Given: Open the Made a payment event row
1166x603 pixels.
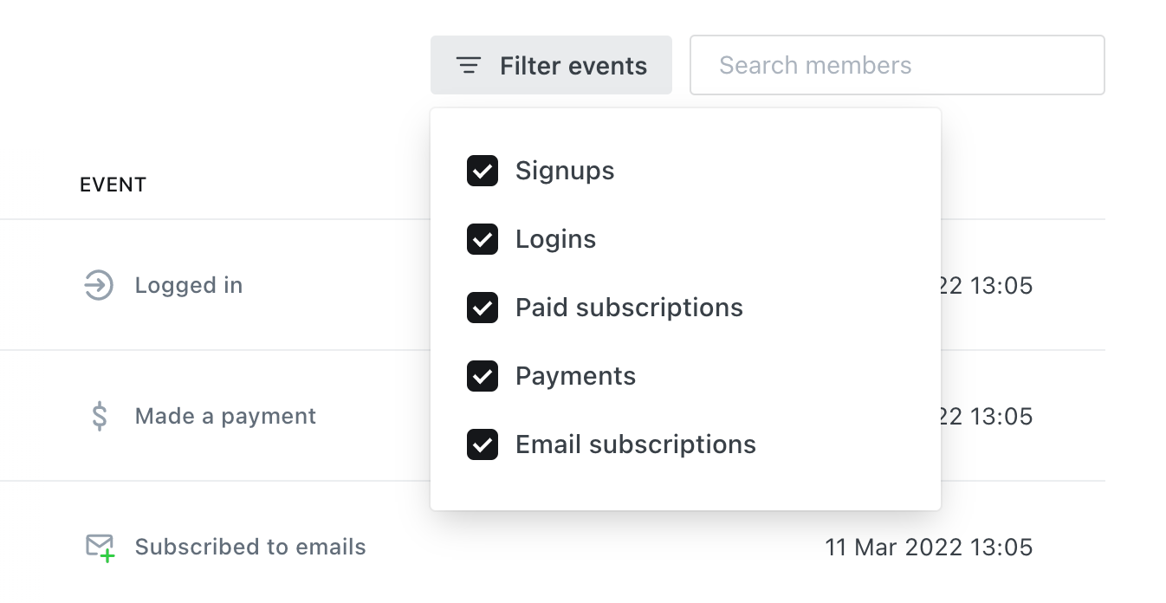Looking at the screenshot, I should coord(553,416).
